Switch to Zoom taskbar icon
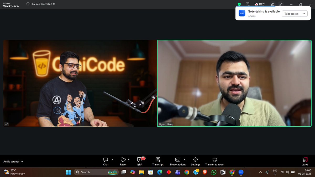The height and width of the screenshot is (177, 315). coord(241,172)
